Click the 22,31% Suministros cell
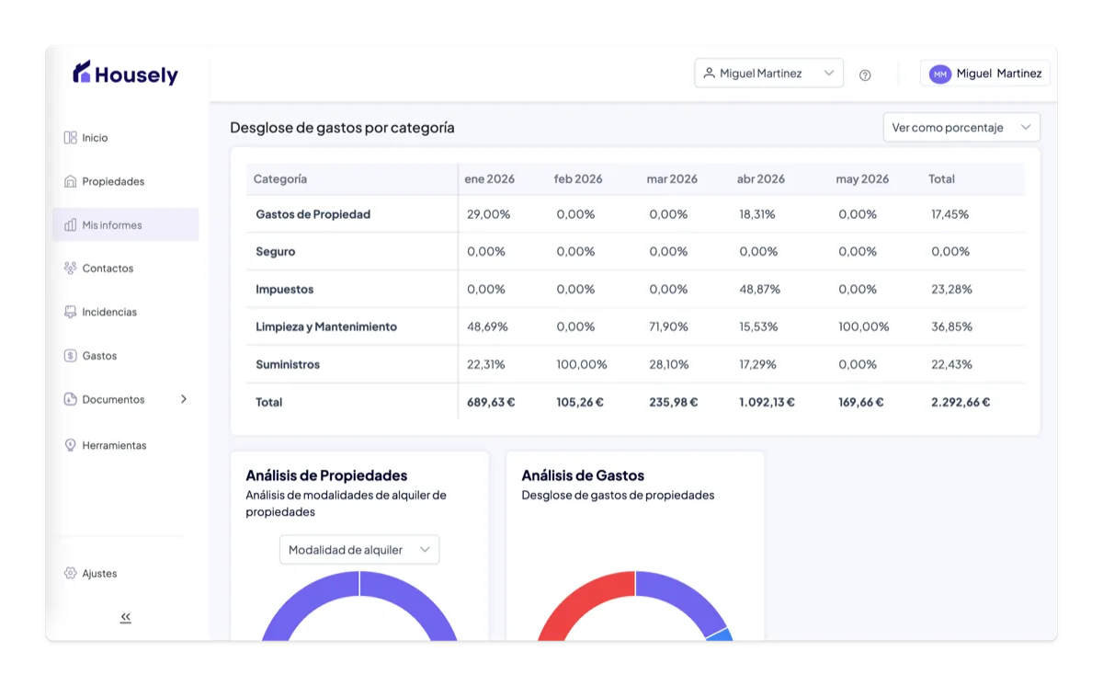The height and width of the screenshot is (686, 1103). point(486,364)
